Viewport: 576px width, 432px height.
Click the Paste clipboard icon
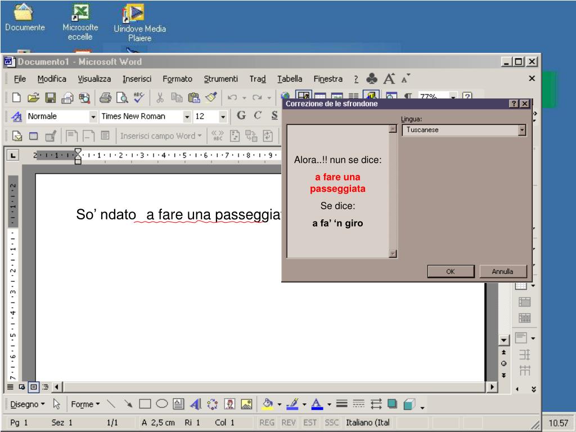[x=193, y=97]
